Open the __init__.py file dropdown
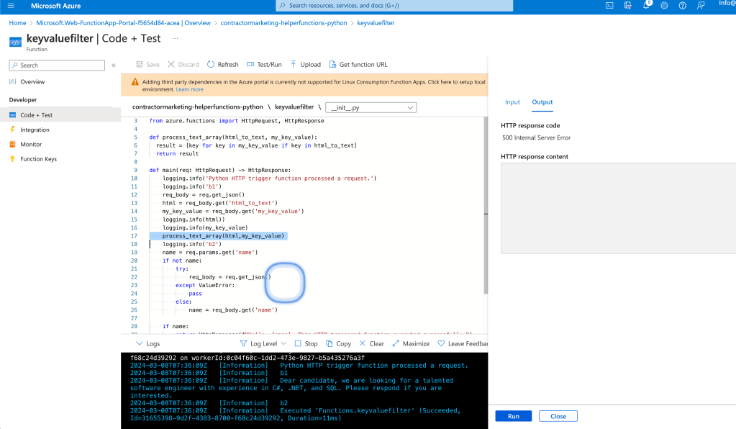 tap(371, 107)
